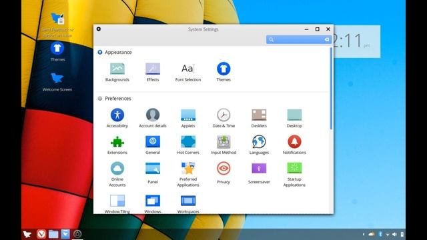The height and width of the screenshot is (240, 427).
Task: Open Window Tiling settings
Action: (x=117, y=203)
